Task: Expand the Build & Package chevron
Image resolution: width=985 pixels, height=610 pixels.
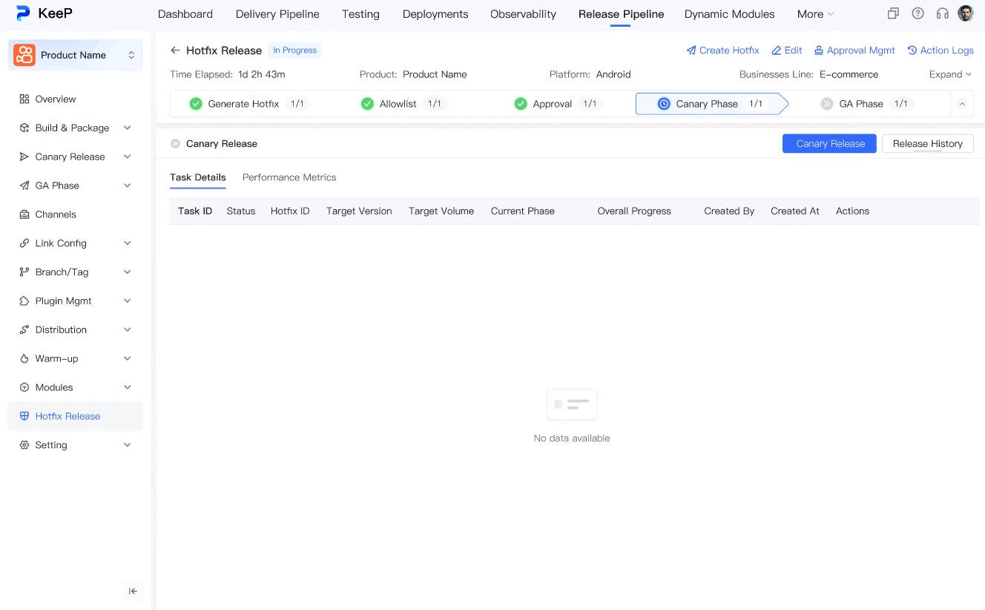Action: coord(128,128)
